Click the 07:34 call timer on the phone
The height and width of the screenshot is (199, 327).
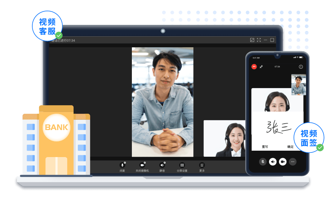tap(277, 67)
